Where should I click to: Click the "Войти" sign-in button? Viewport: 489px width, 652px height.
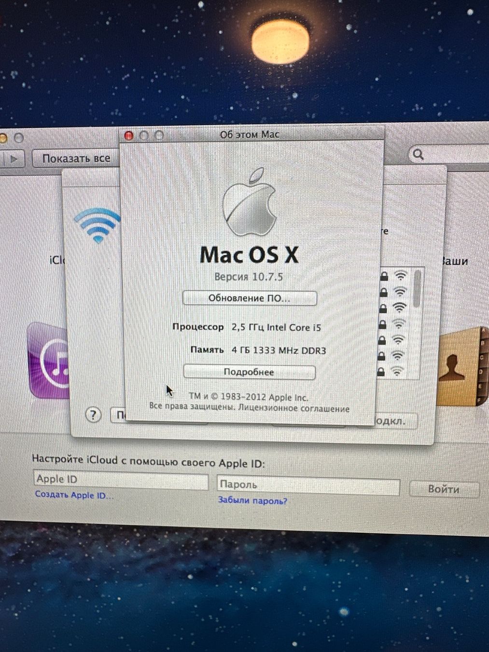pos(444,489)
